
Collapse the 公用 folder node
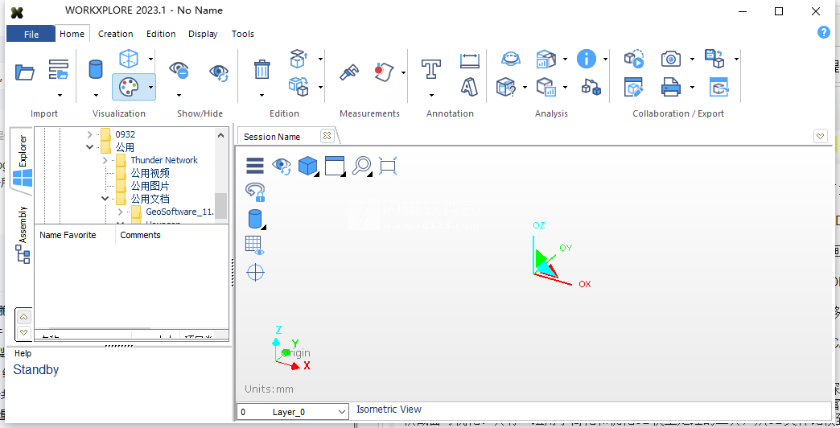point(90,147)
